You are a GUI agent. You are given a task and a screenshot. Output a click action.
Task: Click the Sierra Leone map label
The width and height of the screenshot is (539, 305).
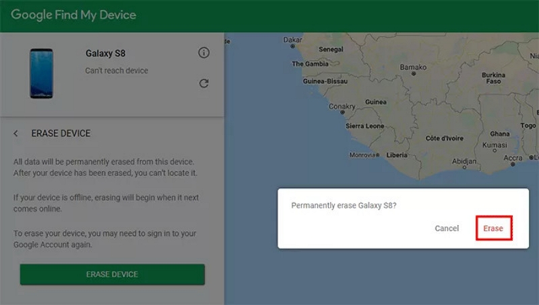[x=364, y=126]
